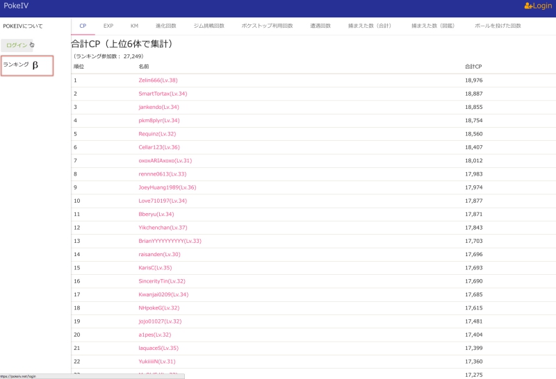Click the 17,983 total CP cell
This screenshot has height=379, width=556.
[x=474, y=174]
